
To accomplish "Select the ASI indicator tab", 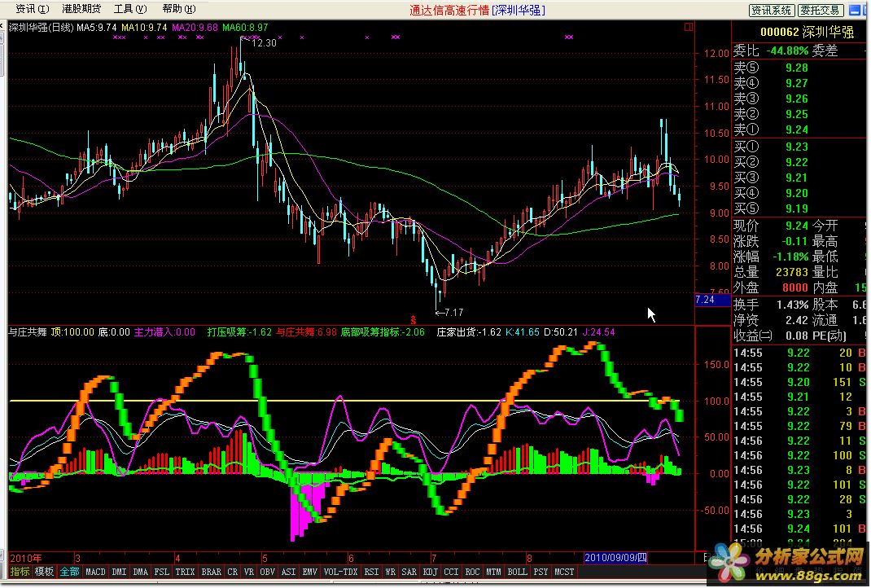I will [x=288, y=572].
